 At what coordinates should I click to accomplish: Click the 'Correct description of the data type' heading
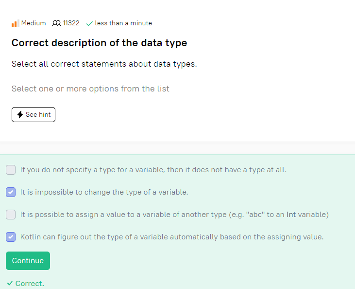99,43
